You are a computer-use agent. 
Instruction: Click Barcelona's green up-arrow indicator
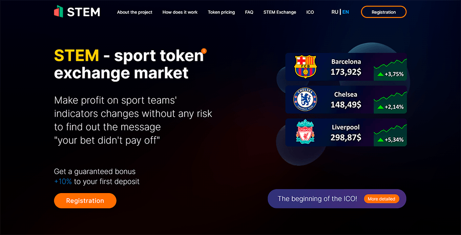pos(380,74)
